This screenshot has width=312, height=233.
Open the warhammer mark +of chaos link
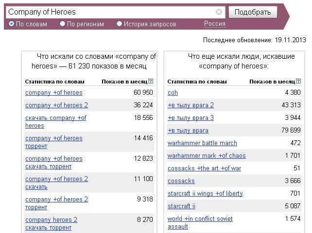[207, 156]
